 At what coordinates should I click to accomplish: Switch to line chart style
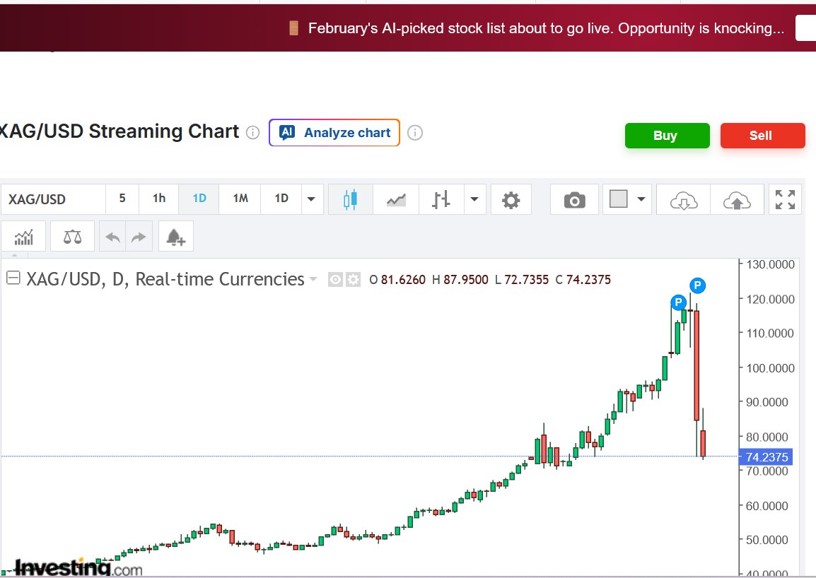396,199
